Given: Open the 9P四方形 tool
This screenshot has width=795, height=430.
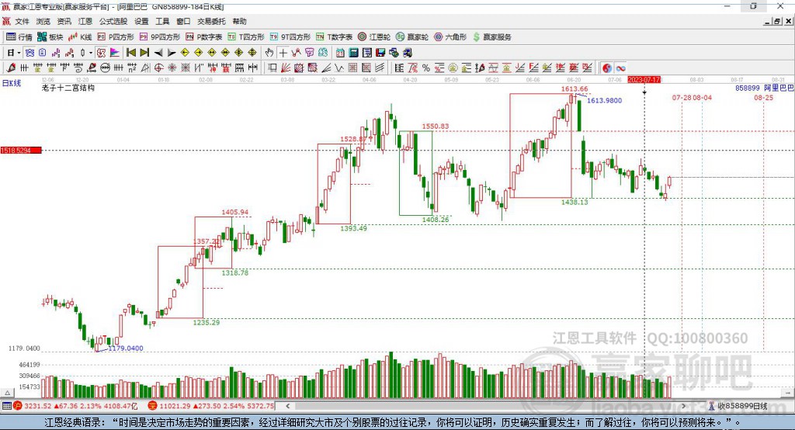Looking at the screenshot, I should click(x=160, y=37).
